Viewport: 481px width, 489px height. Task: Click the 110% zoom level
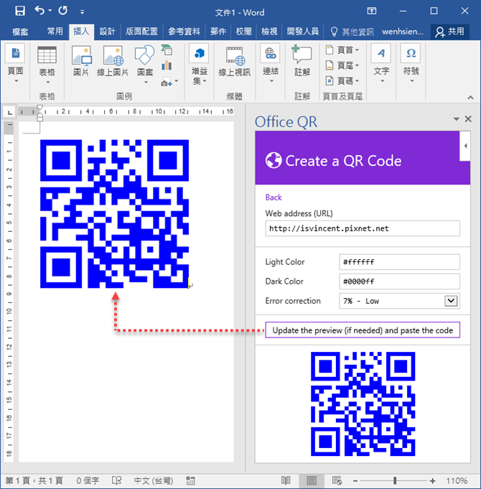[457, 480]
